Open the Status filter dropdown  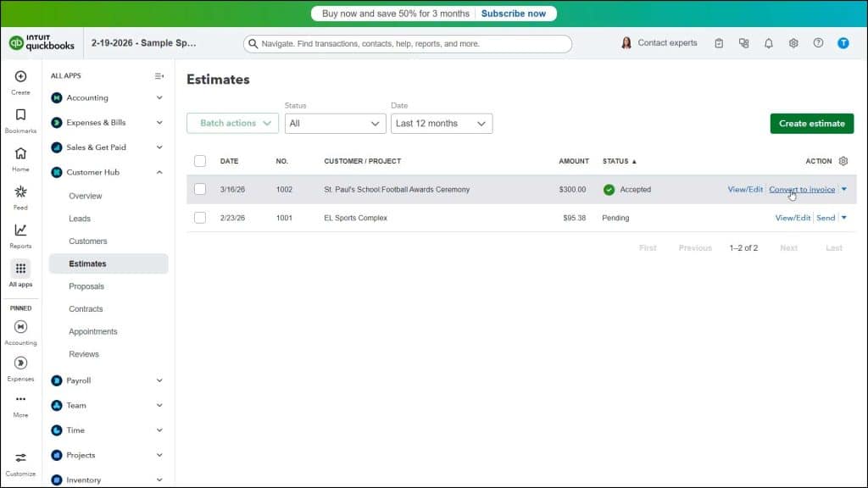pos(335,123)
